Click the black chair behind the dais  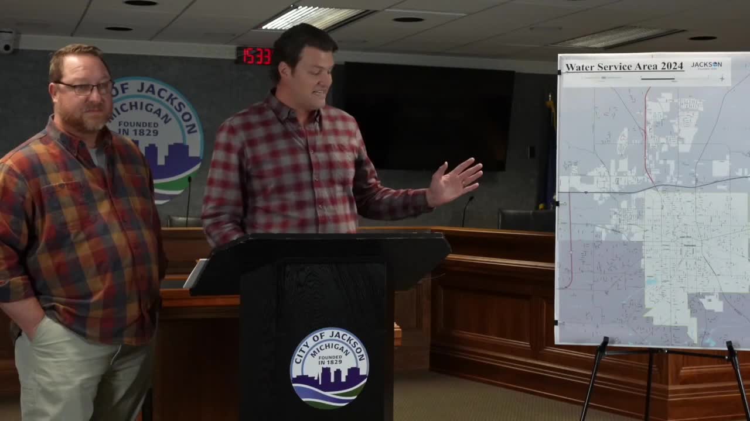point(526,220)
